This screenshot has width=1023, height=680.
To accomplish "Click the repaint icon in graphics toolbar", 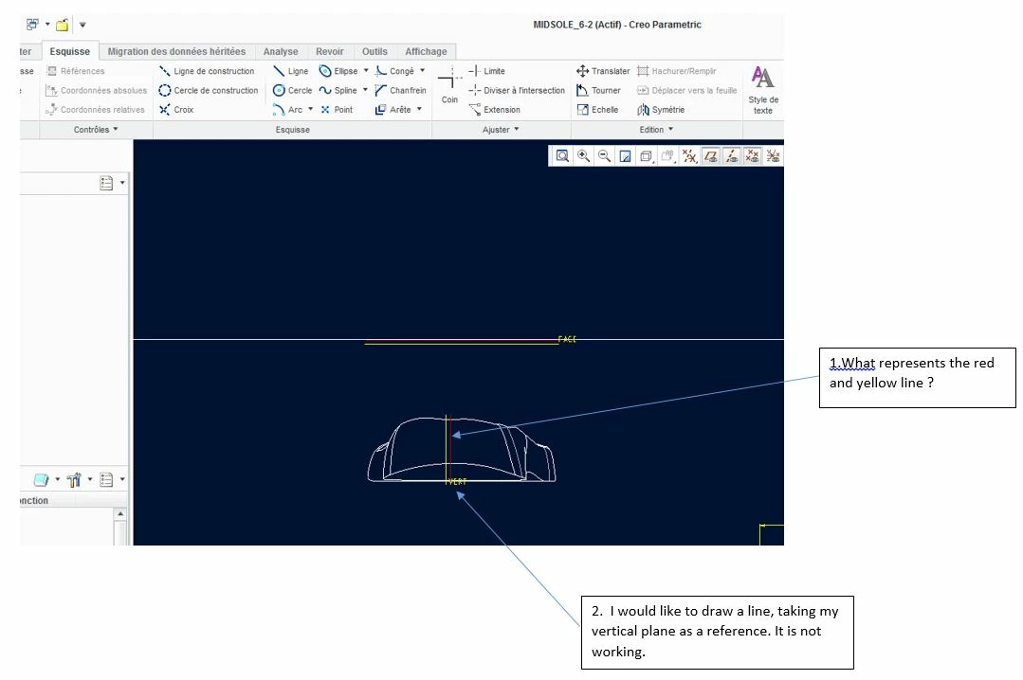I will pyautogui.click(x=625, y=156).
